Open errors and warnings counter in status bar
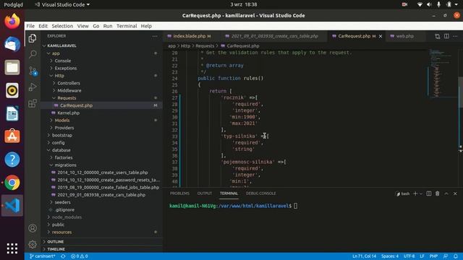 click(79, 256)
